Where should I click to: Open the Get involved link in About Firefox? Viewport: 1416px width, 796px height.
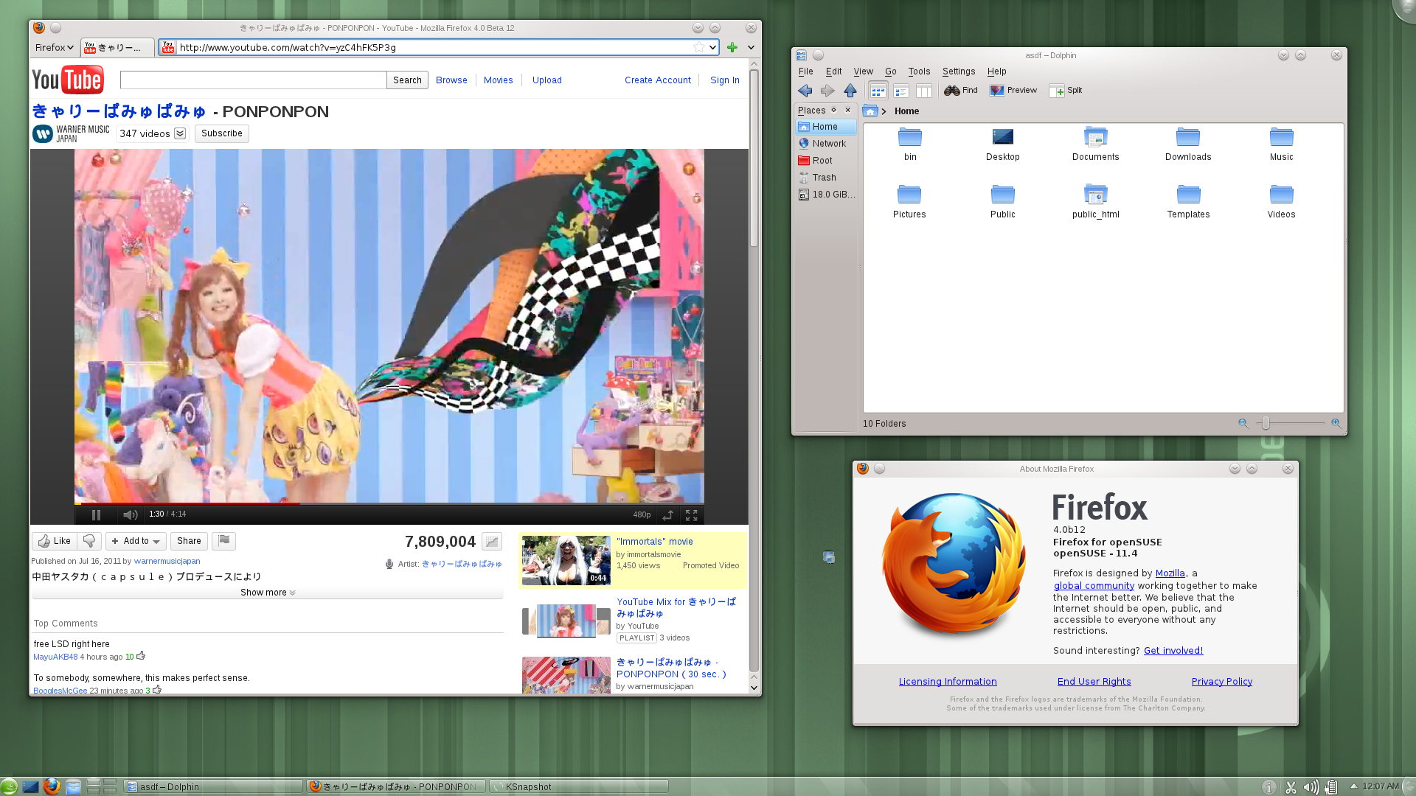[1173, 651]
